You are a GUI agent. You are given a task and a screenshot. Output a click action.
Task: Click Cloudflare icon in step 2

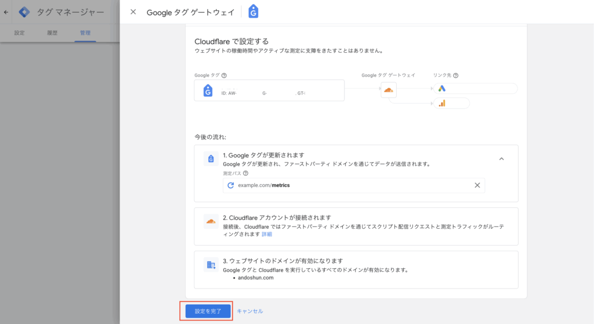click(211, 221)
